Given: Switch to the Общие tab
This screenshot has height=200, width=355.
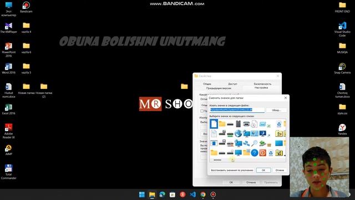Looking at the screenshot, I should [207, 84].
